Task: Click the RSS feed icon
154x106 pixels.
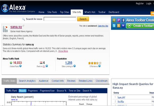Action: tap(118, 26)
